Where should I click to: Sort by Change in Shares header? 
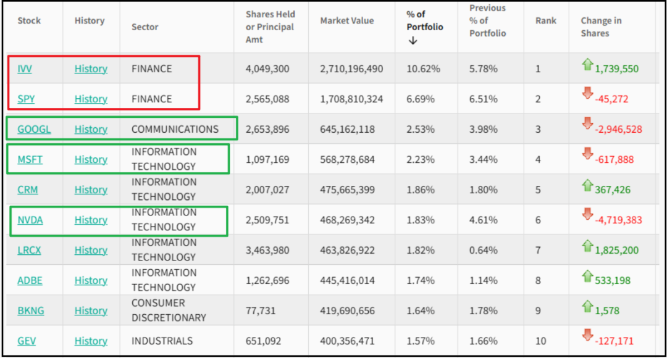pos(601,27)
